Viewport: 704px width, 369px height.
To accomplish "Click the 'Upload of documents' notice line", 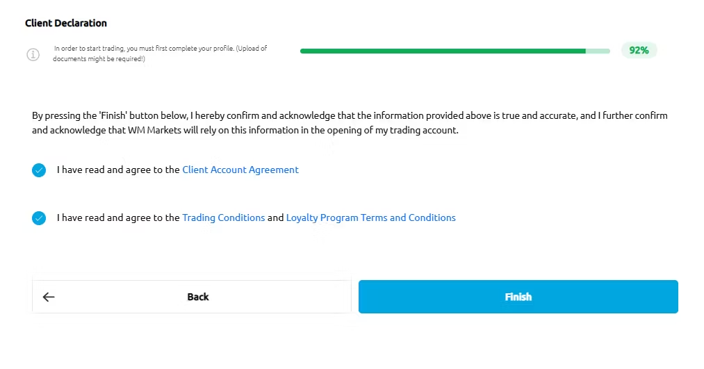I will click(x=99, y=59).
